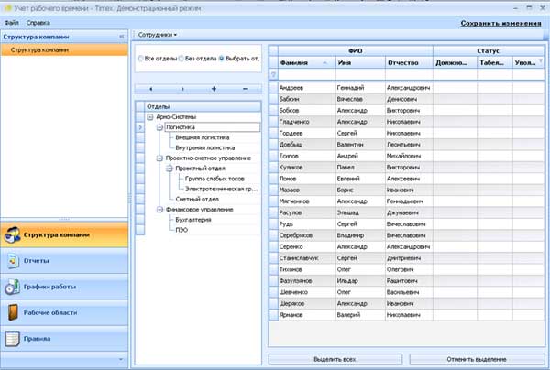Viewport: 550px width, 370px height.
Task: Select the ПЭО department
Action: (181, 230)
